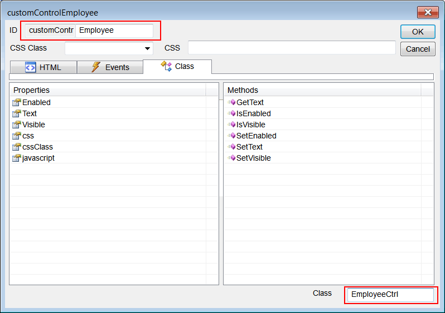Click the Enabled property icon

pos(17,102)
